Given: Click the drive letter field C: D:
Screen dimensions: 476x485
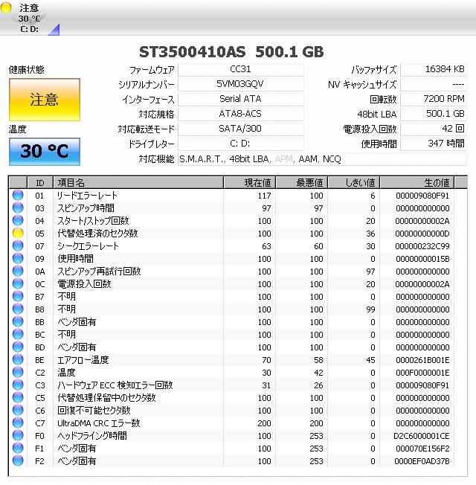Looking at the screenshot, I should (241, 144).
